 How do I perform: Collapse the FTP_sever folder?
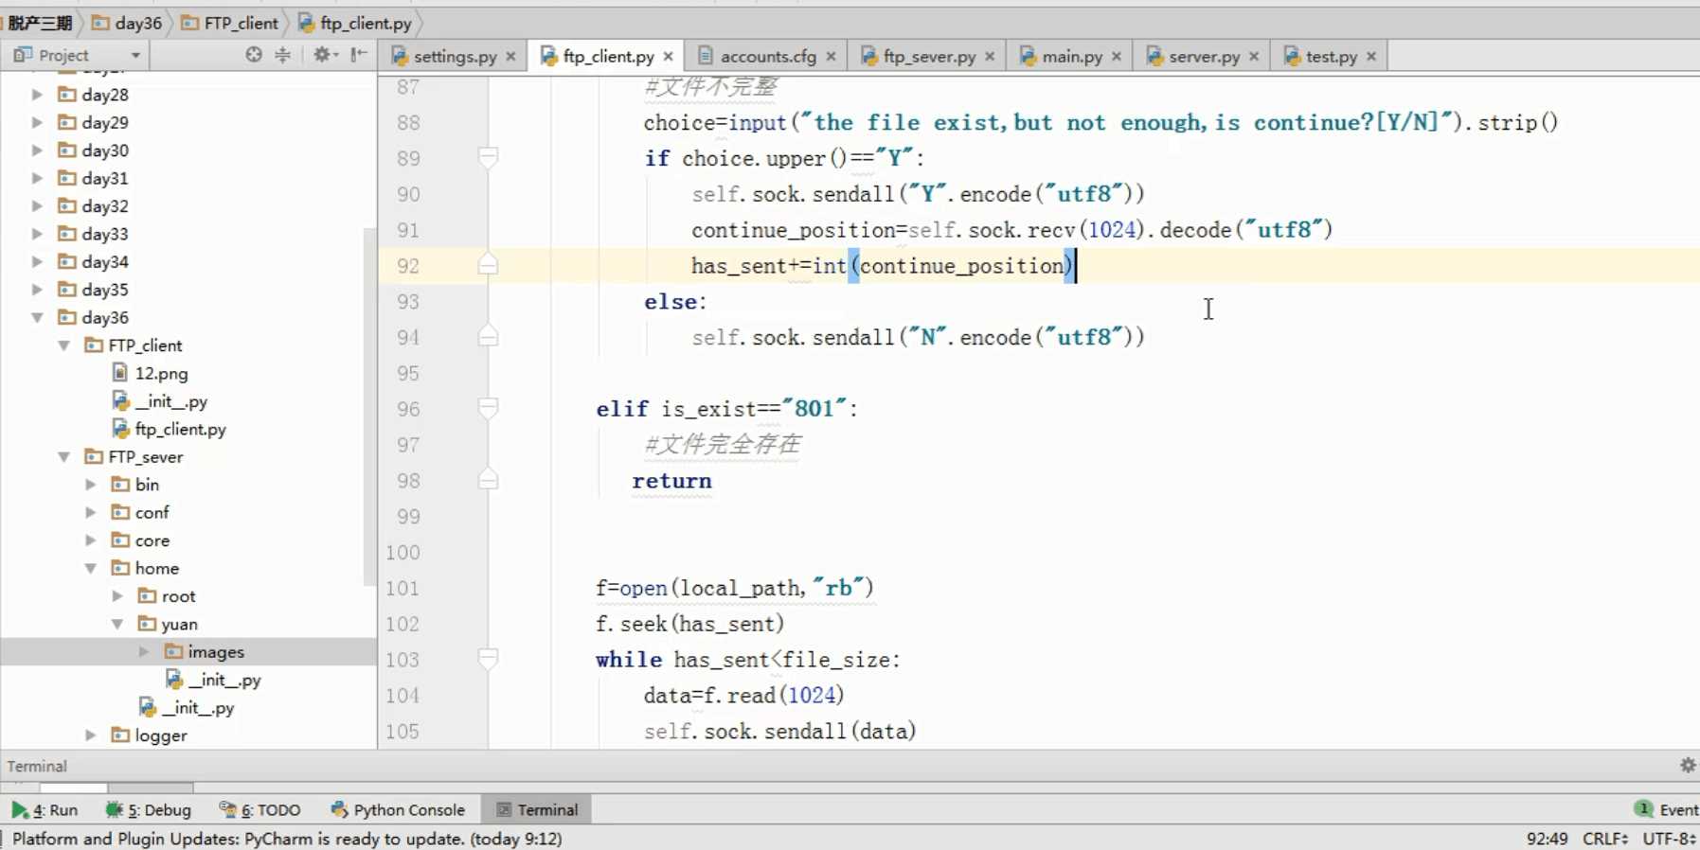(63, 456)
